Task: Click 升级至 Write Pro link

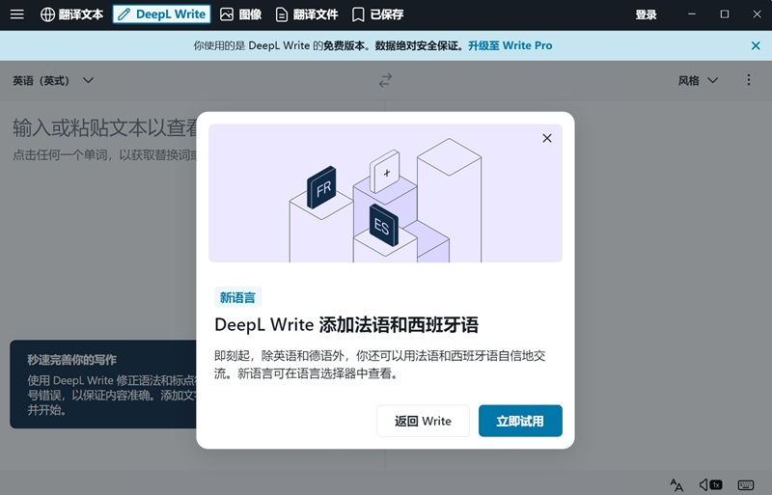Action: (510, 45)
